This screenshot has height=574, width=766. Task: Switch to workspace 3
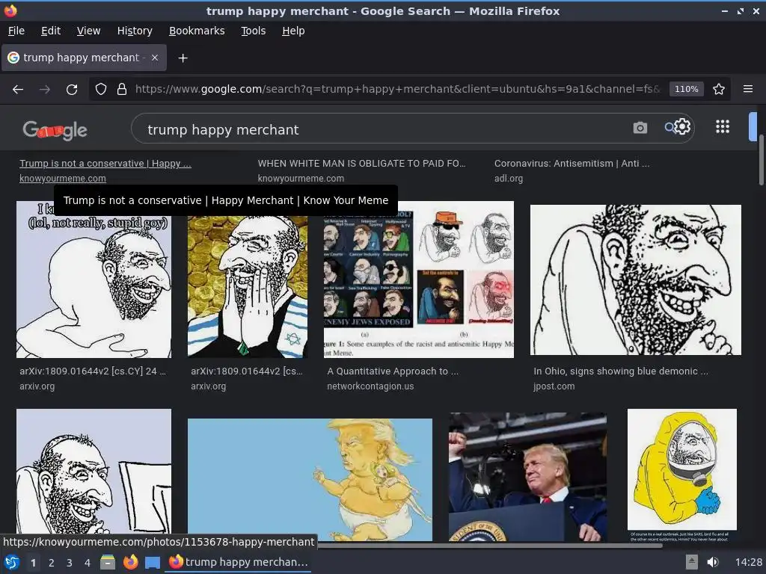coord(70,563)
